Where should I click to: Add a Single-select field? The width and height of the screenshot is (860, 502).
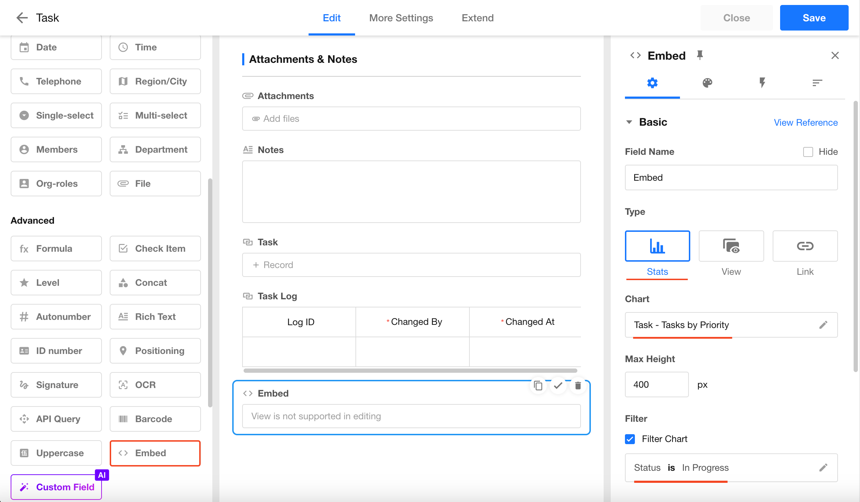pyautogui.click(x=56, y=115)
